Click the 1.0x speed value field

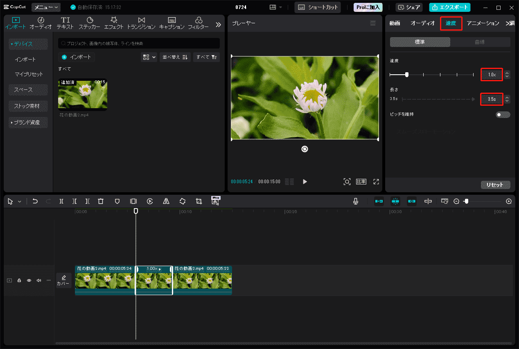click(492, 75)
